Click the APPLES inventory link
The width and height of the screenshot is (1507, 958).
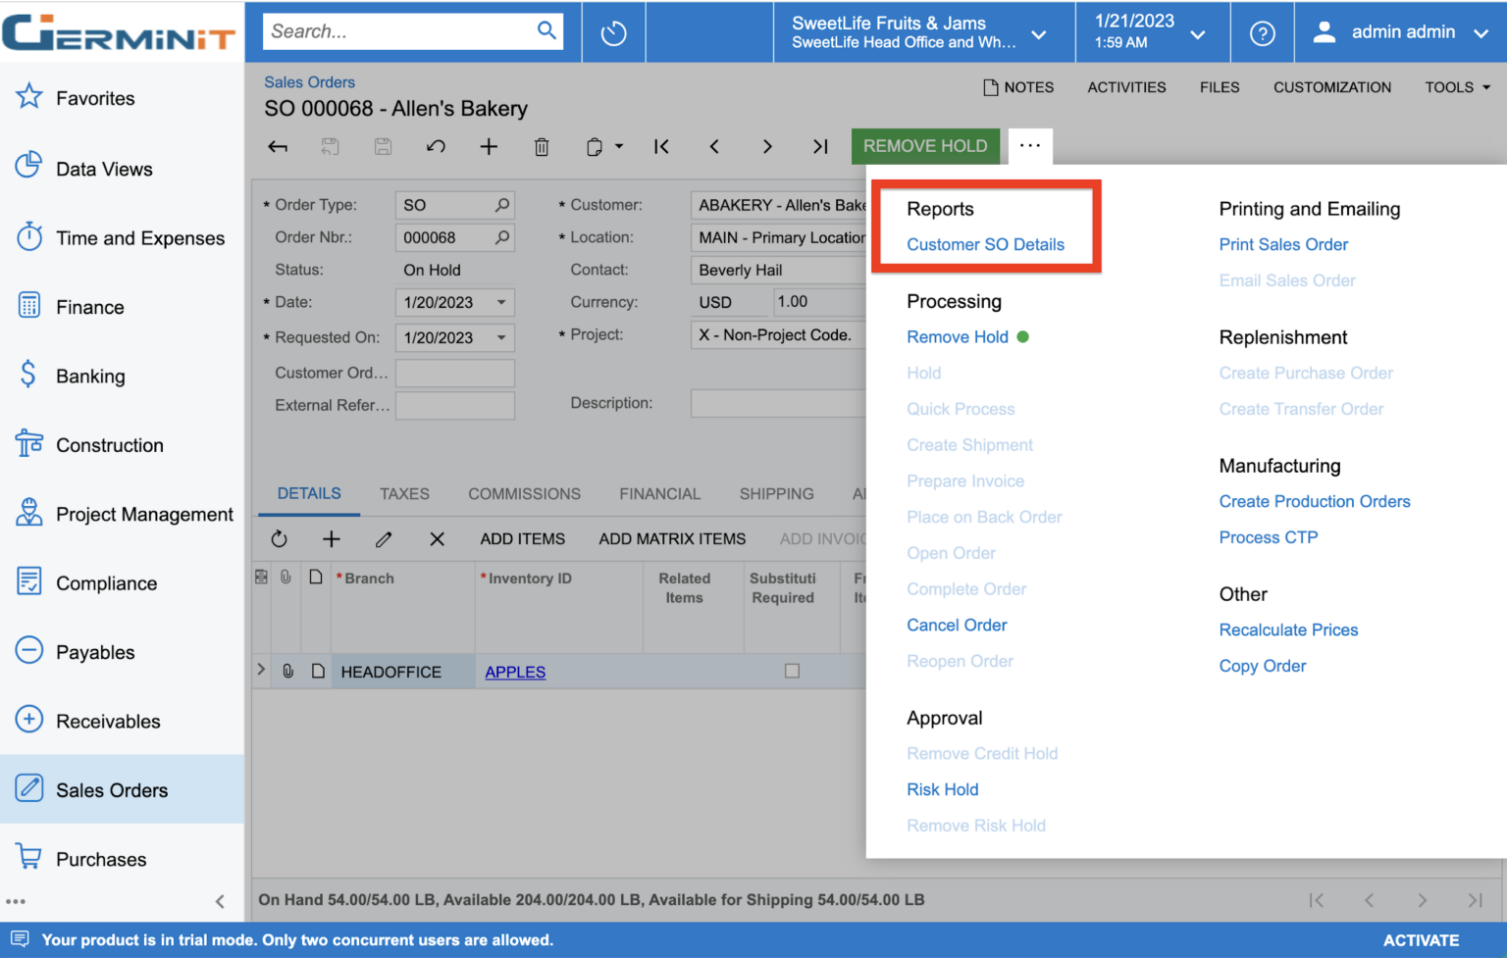coord(515,672)
